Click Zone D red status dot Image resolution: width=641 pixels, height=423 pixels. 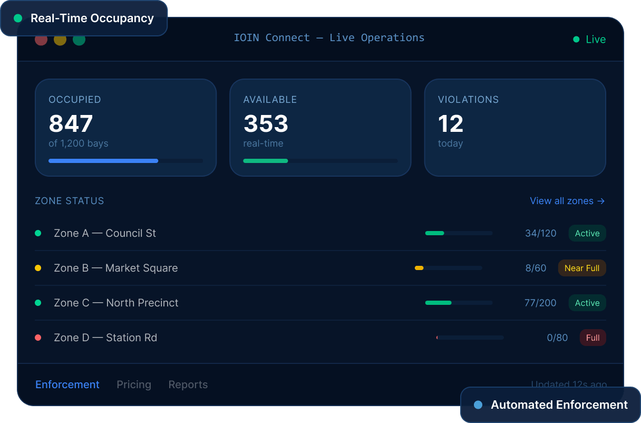click(x=38, y=338)
